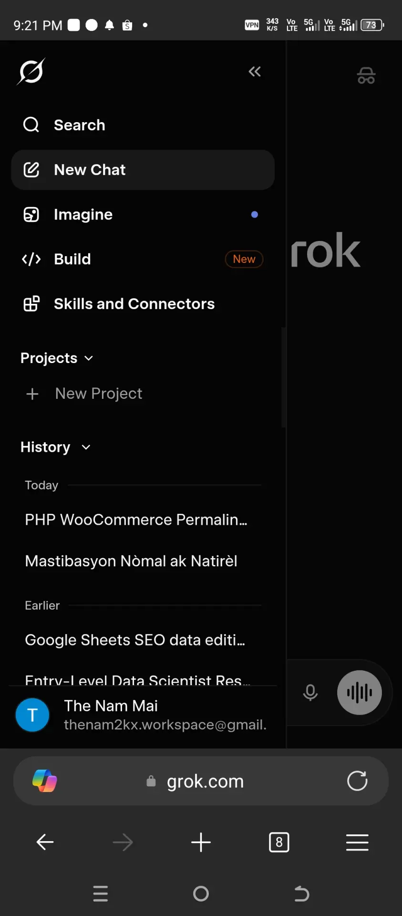
Task: Click the New badge beside Build
Action: coord(244,259)
